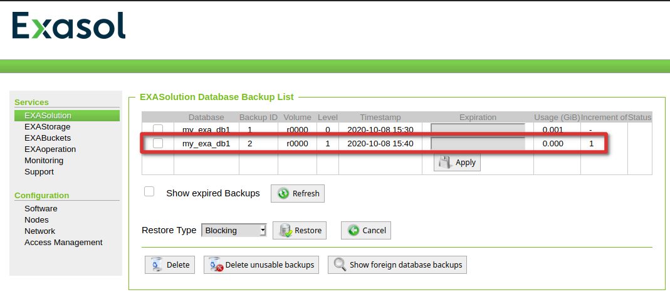Click the database Restore icon
The width and height of the screenshot is (670, 292).
tap(286, 230)
